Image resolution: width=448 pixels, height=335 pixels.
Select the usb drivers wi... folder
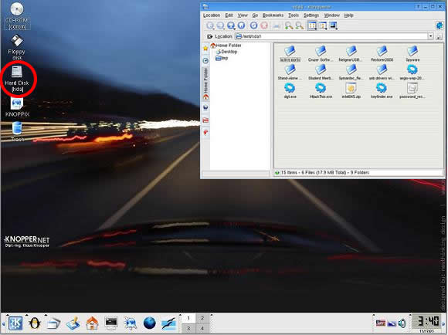pos(382,72)
